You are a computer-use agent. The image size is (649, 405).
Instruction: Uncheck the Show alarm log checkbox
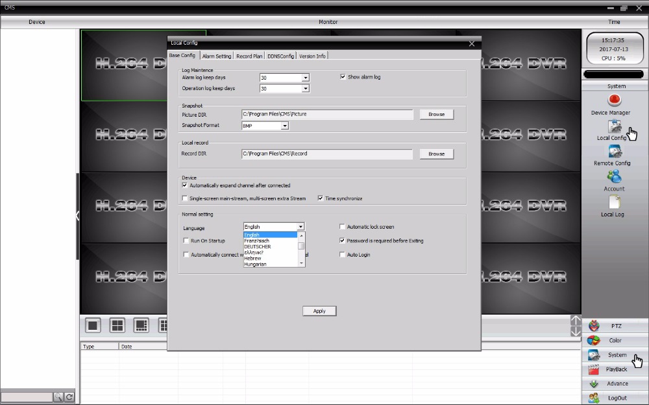[x=343, y=77]
